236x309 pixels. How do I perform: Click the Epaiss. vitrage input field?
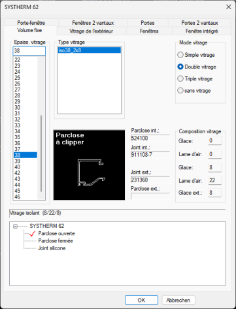click(x=29, y=51)
